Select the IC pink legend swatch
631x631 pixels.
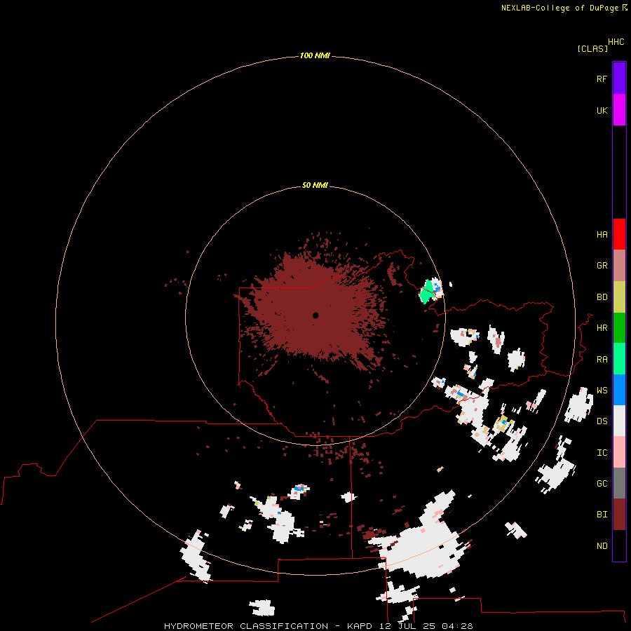pos(619,452)
